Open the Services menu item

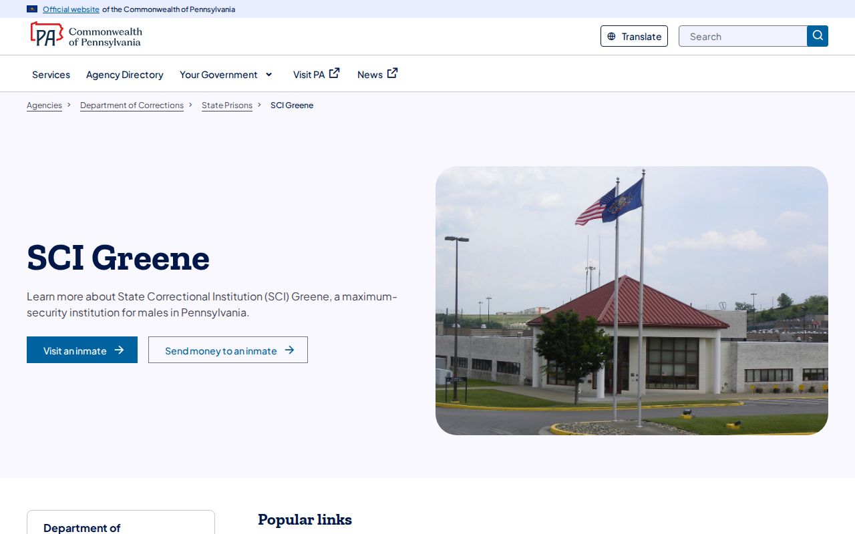click(51, 75)
